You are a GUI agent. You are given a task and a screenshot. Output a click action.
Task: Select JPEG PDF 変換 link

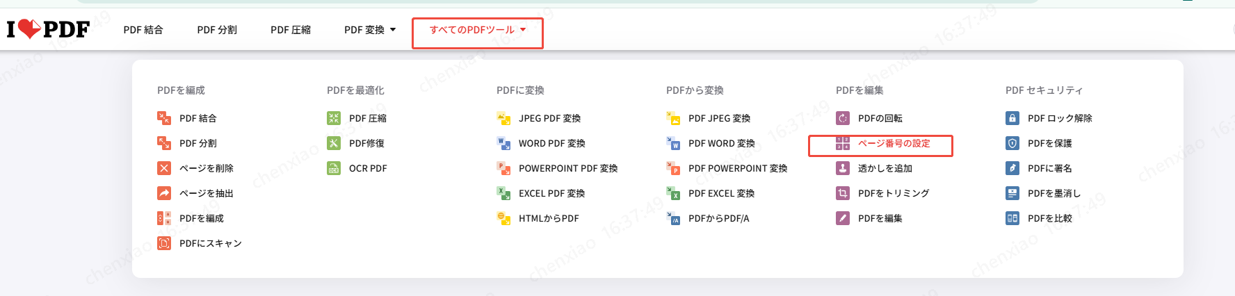(549, 118)
